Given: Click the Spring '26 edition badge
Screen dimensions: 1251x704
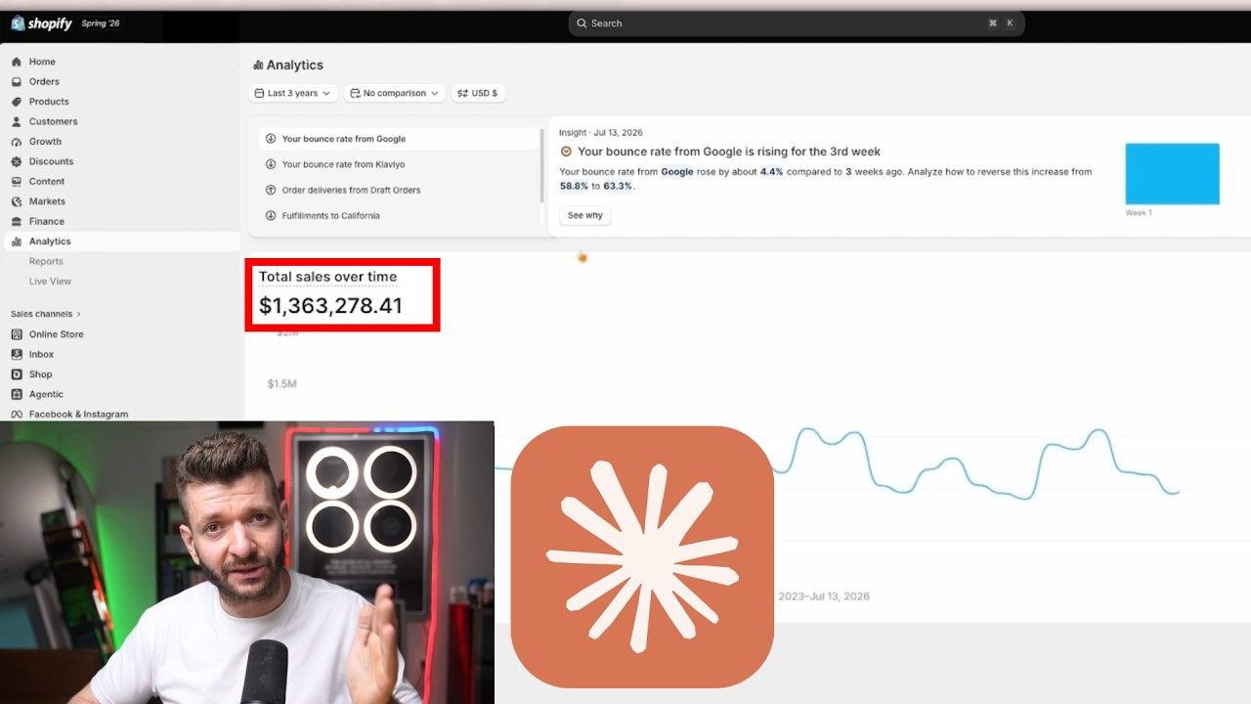Looking at the screenshot, I should point(101,23).
